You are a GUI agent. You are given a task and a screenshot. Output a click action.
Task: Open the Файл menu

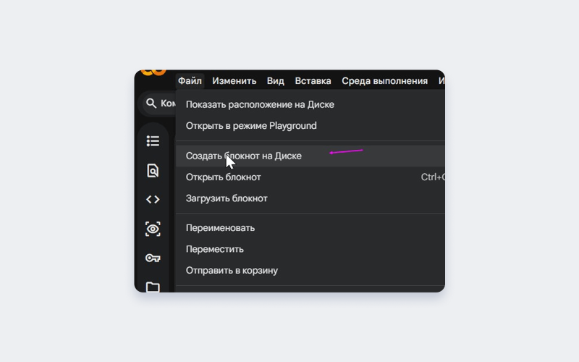pos(190,81)
